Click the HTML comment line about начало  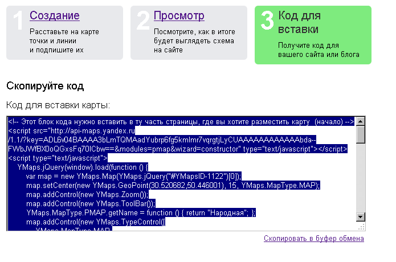click(x=181, y=122)
